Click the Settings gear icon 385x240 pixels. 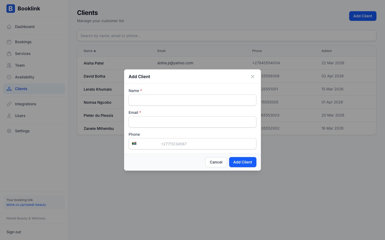9,131
